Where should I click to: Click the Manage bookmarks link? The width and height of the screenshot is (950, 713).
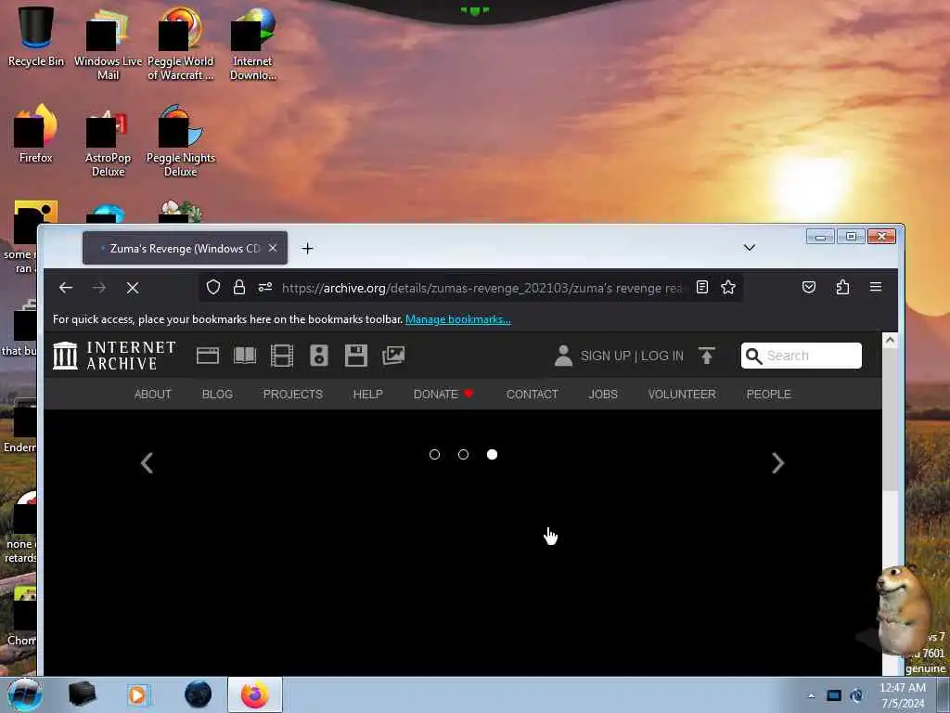point(458,319)
